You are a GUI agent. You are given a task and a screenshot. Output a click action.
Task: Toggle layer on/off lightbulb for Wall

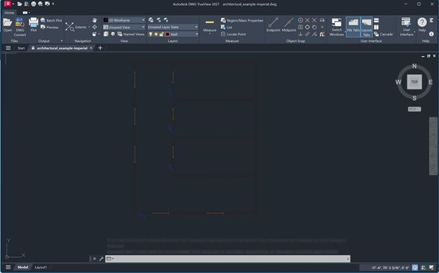coord(150,34)
